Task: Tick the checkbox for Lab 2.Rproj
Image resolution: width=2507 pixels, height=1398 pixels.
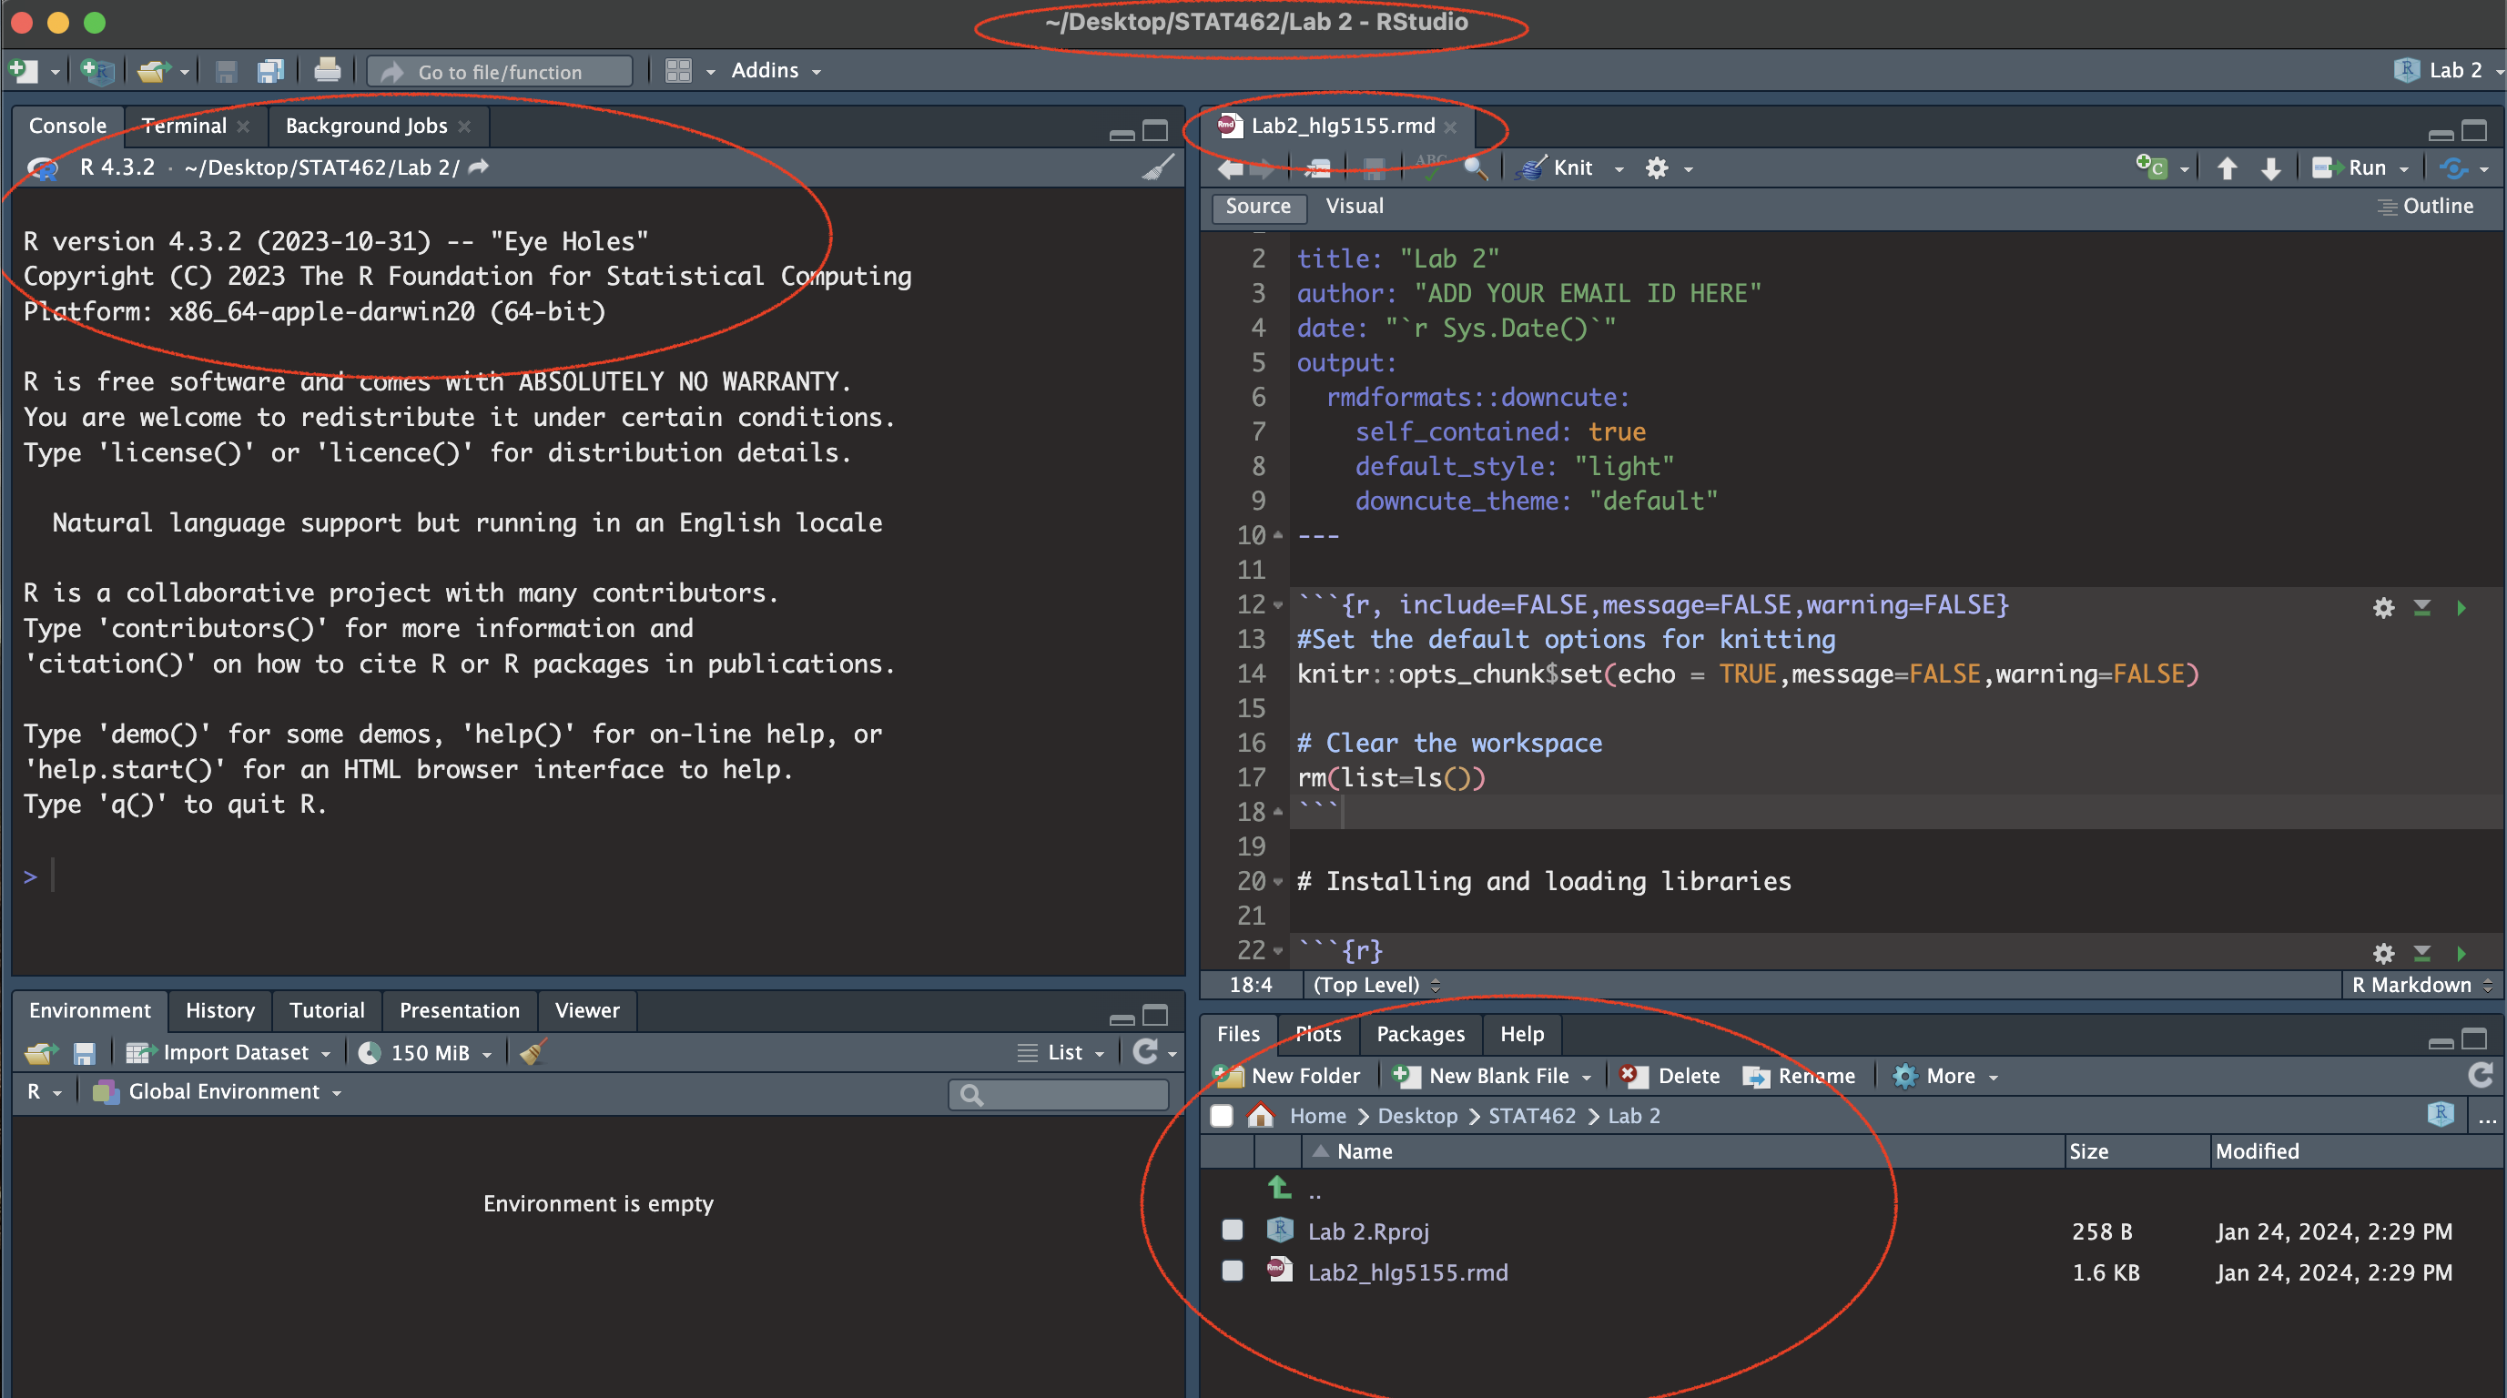Action: point(1232,1230)
